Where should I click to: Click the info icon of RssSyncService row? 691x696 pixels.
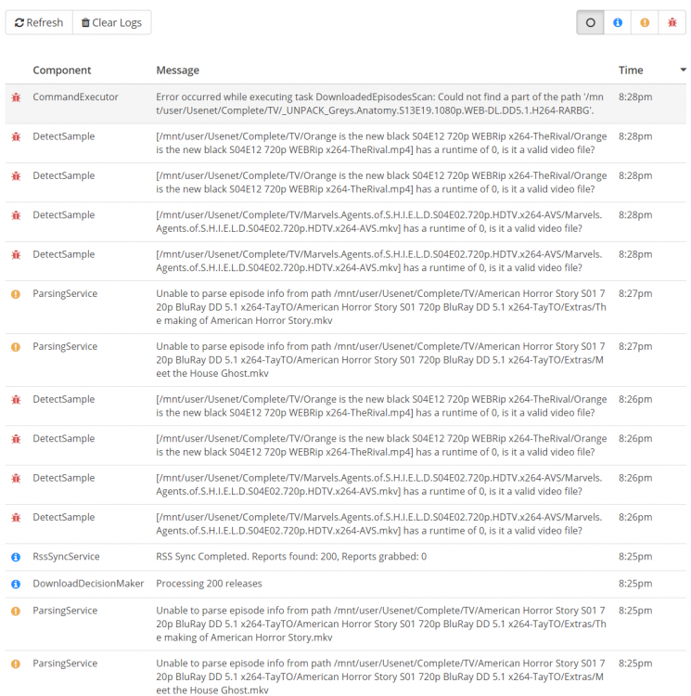point(16,557)
